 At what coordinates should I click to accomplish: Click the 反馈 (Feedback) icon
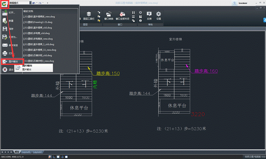click(x=149, y=15)
